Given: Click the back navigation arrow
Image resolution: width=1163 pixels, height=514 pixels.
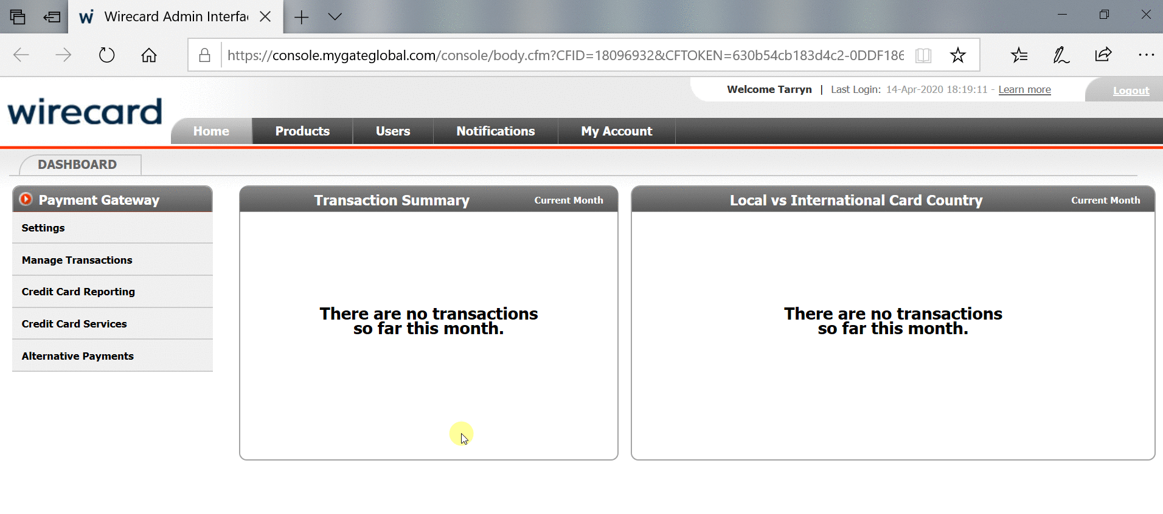Looking at the screenshot, I should pos(21,55).
